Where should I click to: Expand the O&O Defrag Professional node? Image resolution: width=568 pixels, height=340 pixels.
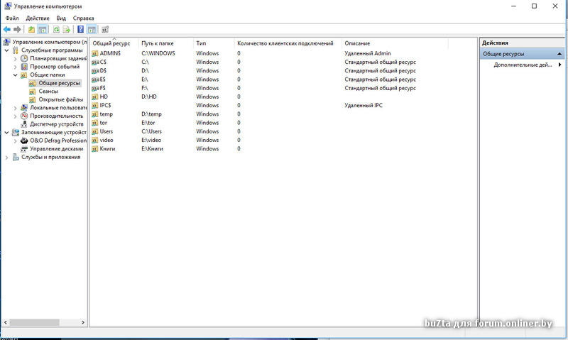[15, 141]
